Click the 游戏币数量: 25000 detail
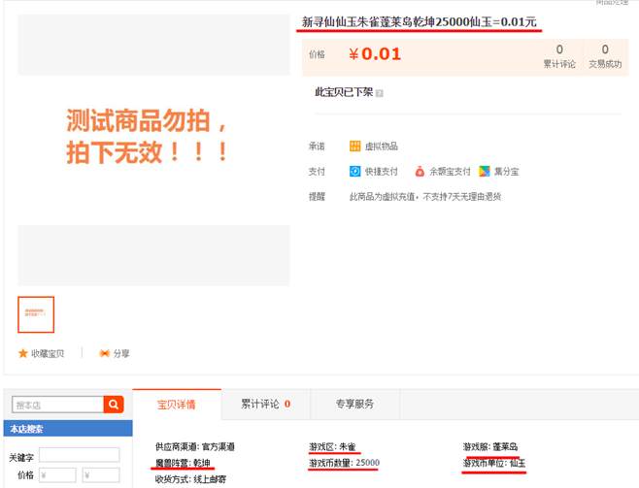 [344, 463]
